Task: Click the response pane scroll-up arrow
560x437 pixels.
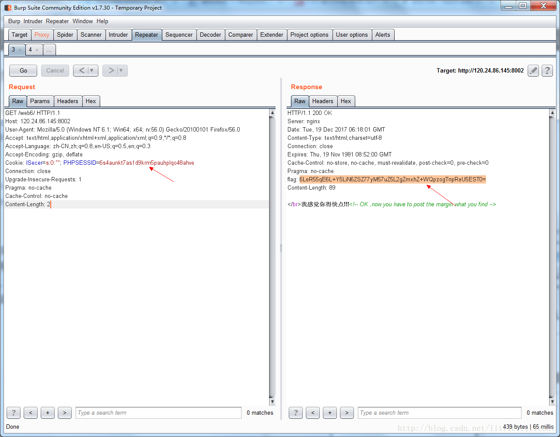Action: (552, 113)
